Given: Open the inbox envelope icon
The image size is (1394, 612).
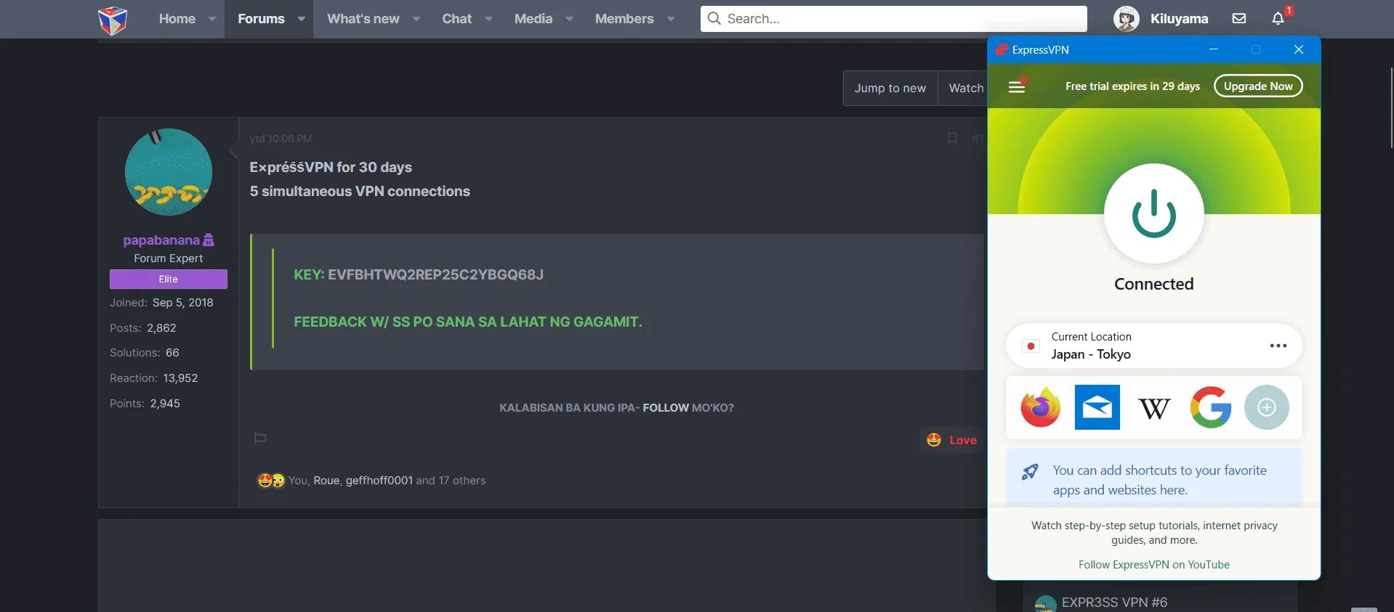Looking at the screenshot, I should pos(1239,19).
